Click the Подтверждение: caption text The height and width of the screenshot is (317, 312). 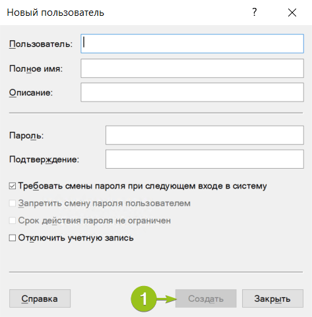(44, 159)
